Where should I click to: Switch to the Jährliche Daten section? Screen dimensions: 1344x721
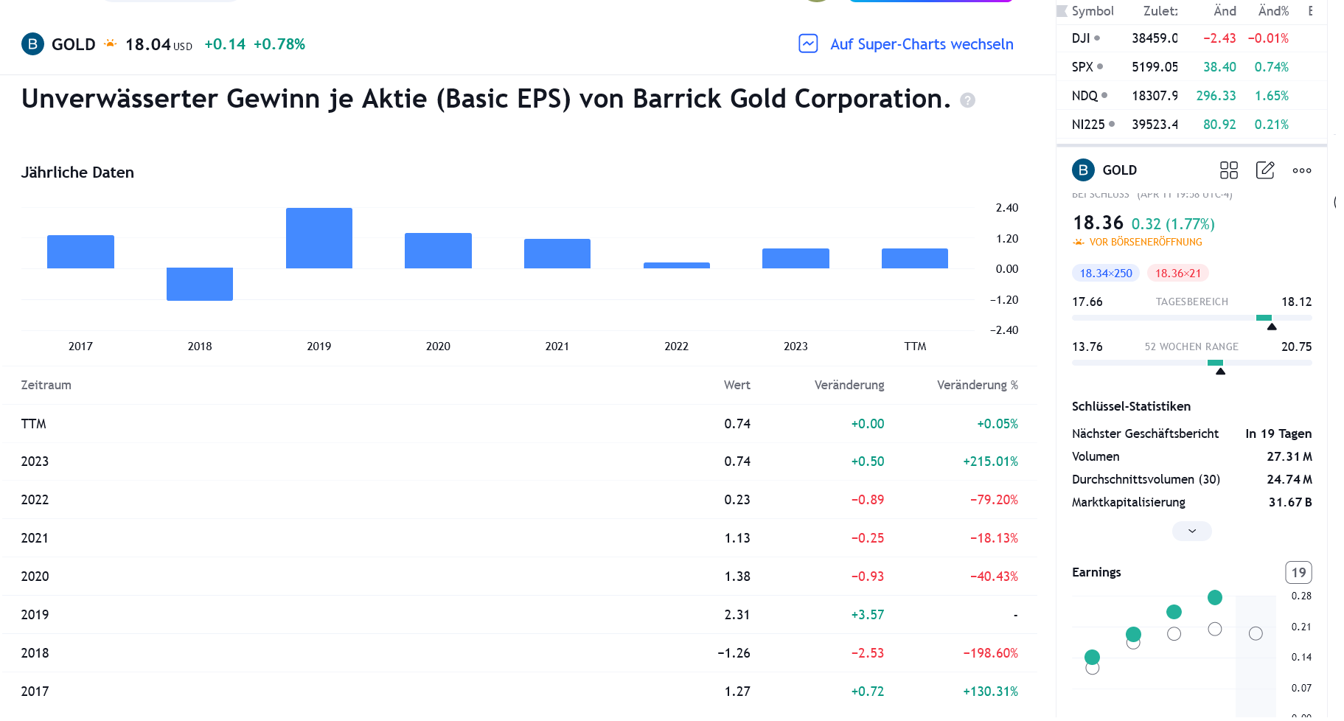(77, 173)
